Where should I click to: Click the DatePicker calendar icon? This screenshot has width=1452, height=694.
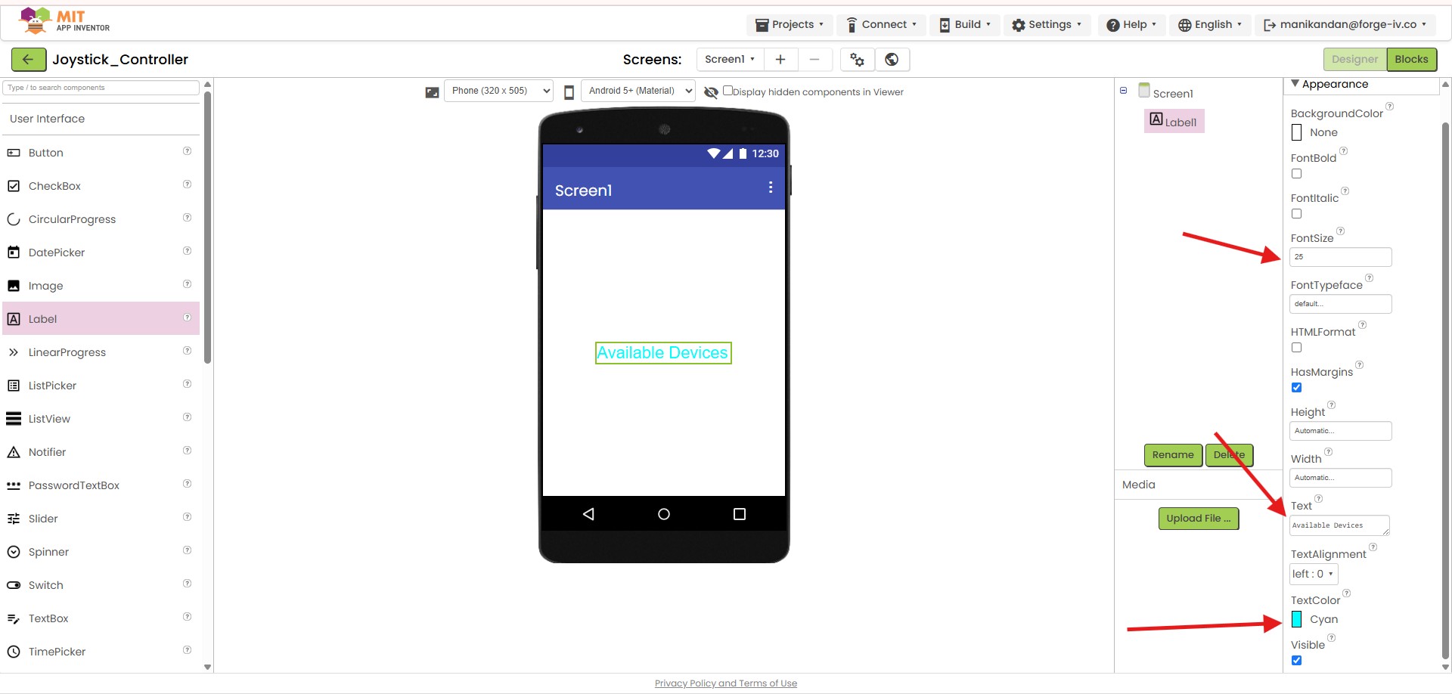(14, 253)
